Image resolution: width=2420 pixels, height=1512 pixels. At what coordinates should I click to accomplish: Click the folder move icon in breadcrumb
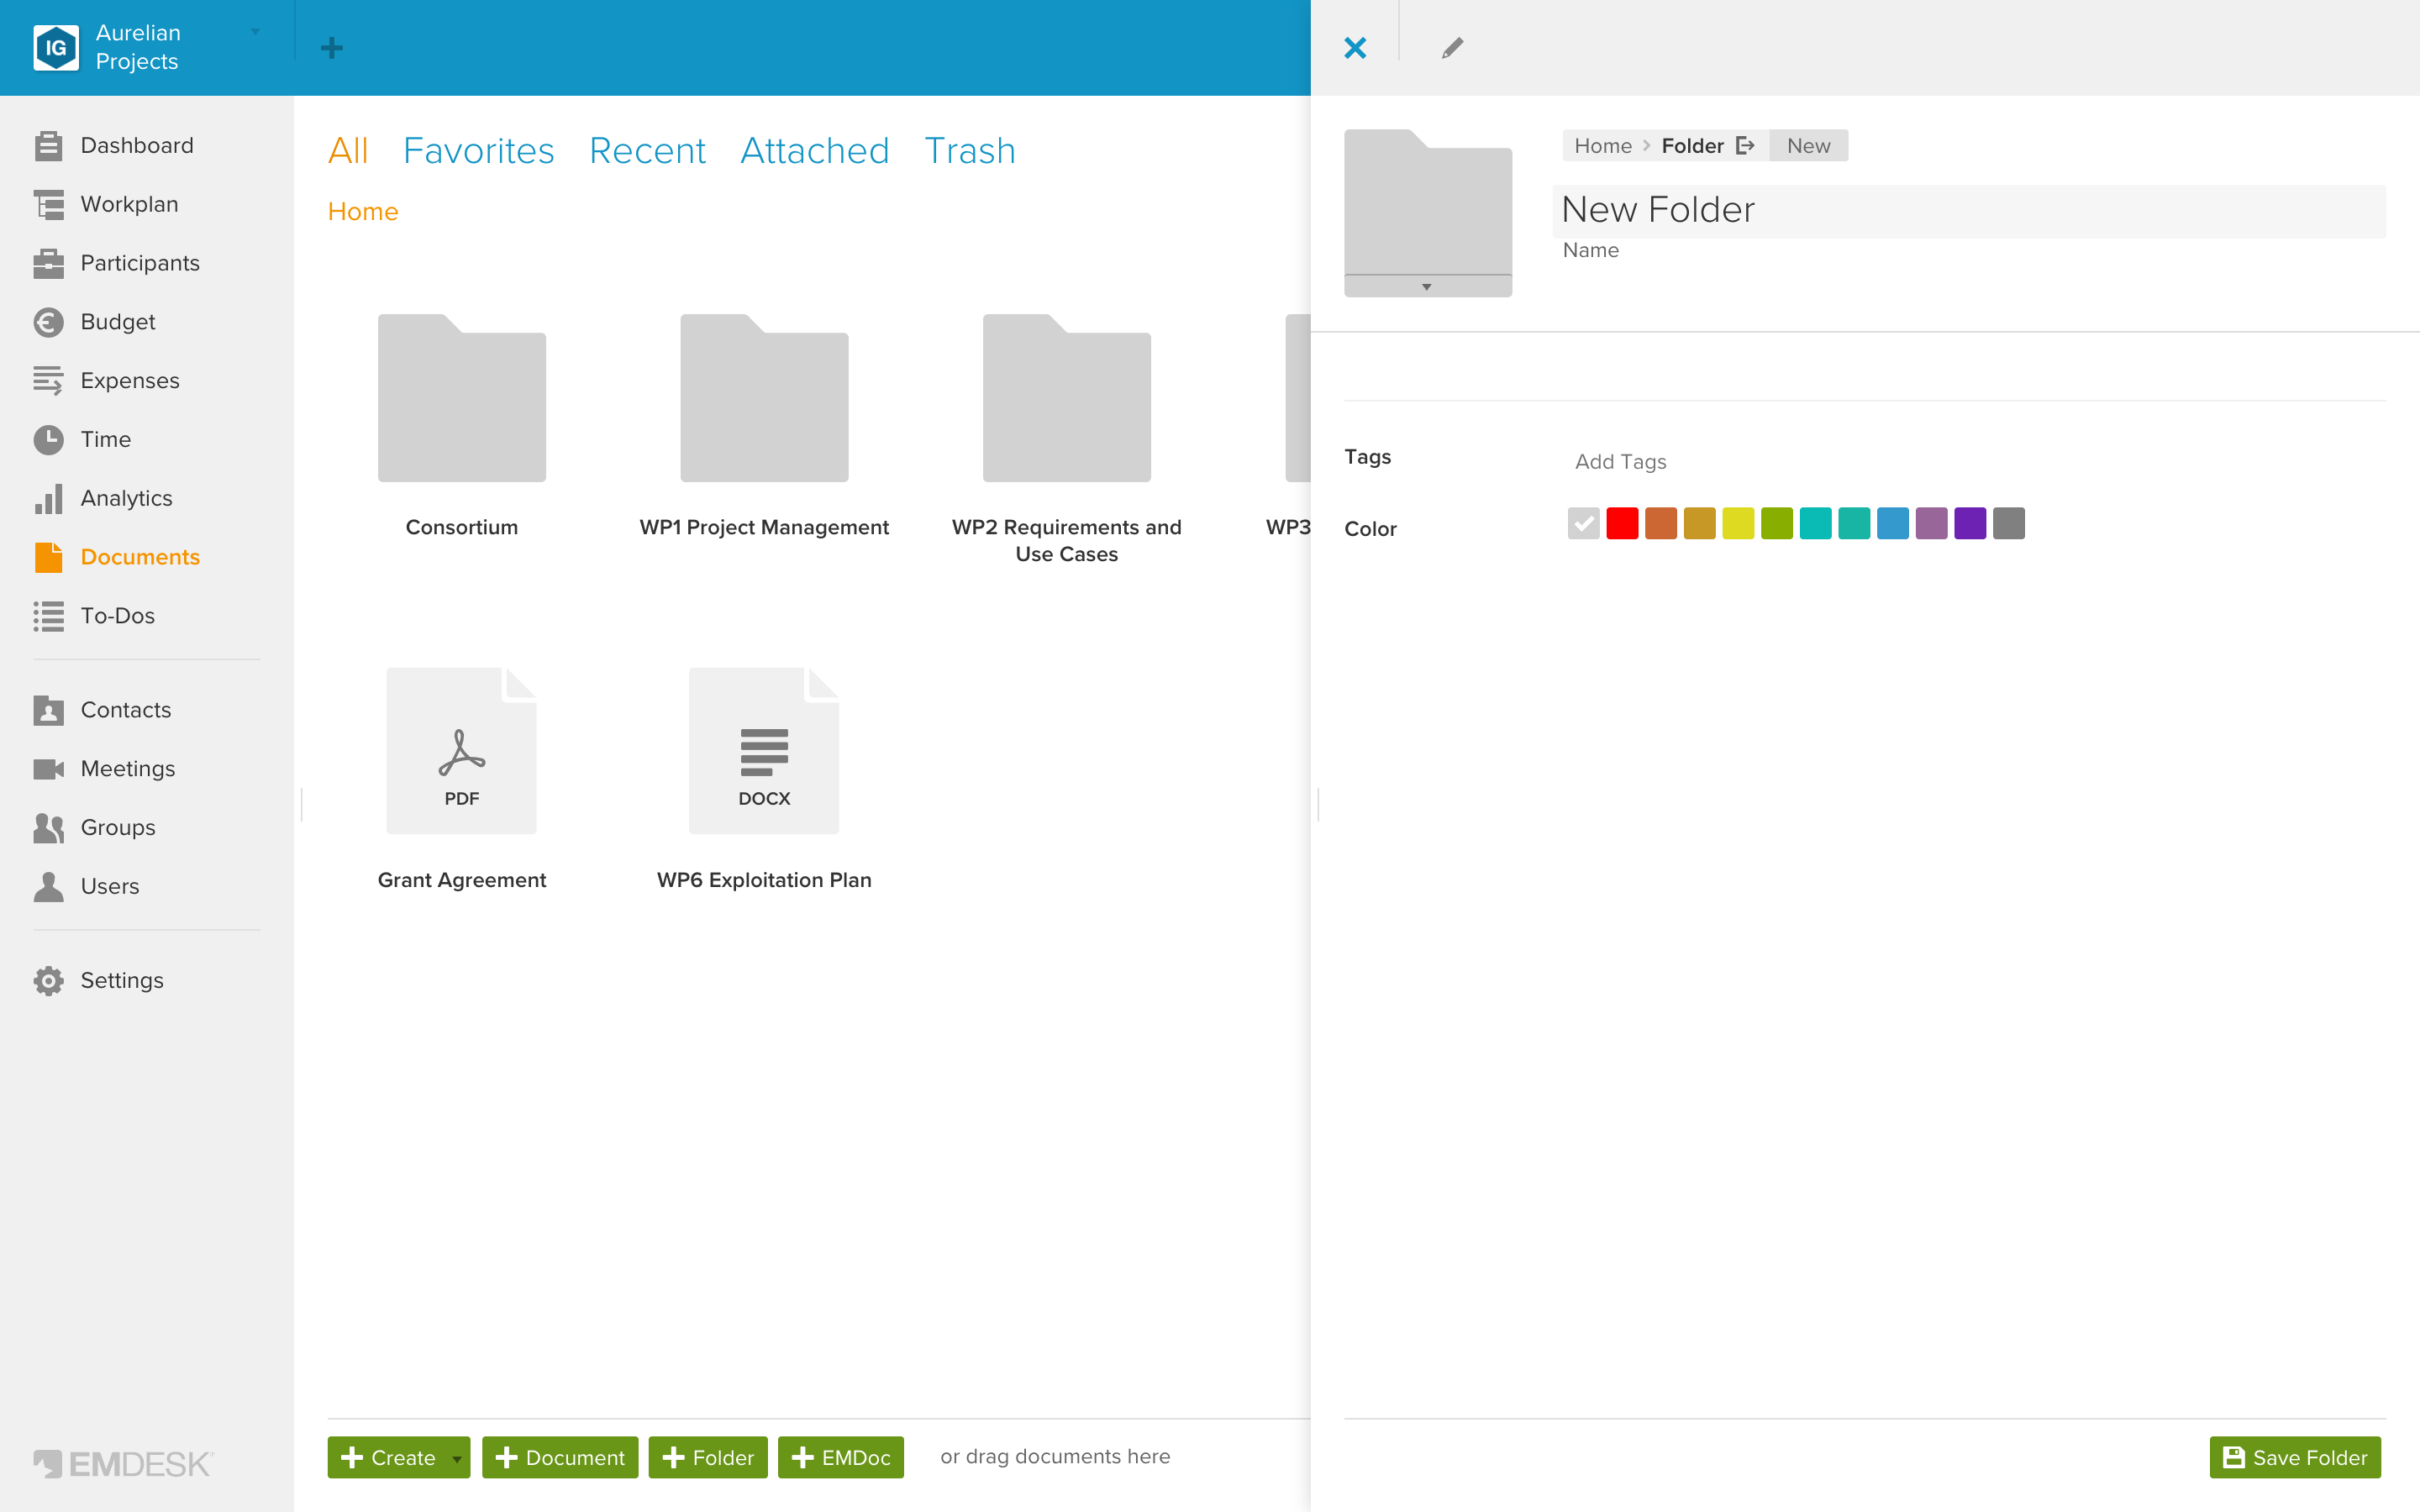pos(1746,146)
